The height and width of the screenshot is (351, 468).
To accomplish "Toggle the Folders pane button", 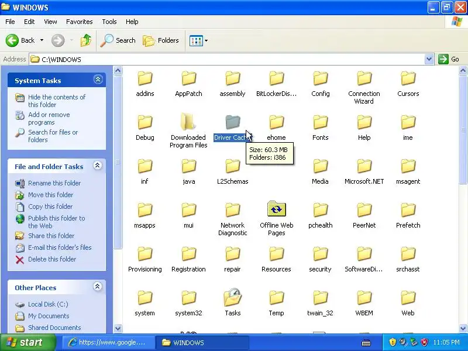I will point(161,40).
